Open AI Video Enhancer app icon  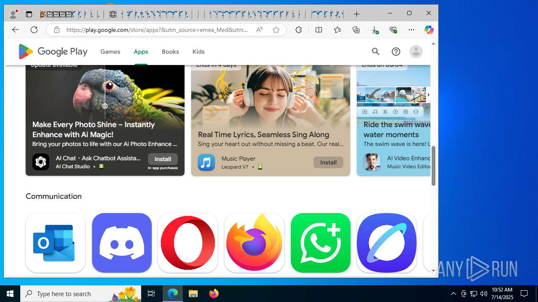point(372,162)
